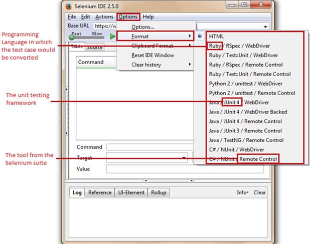The width and height of the screenshot is (310, 244).
Task: Maximize the Selenium IDE window
Action: (x=244, y=5)
